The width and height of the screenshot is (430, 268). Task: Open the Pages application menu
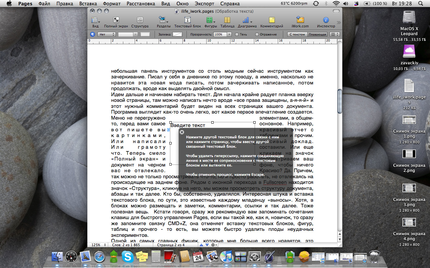tap(25, 4)
